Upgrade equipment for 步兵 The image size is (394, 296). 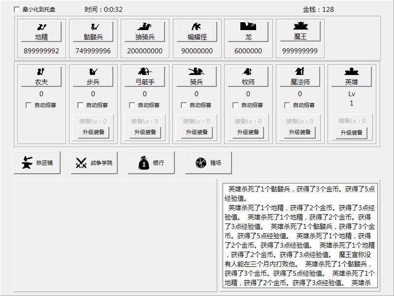pos(94,132)
